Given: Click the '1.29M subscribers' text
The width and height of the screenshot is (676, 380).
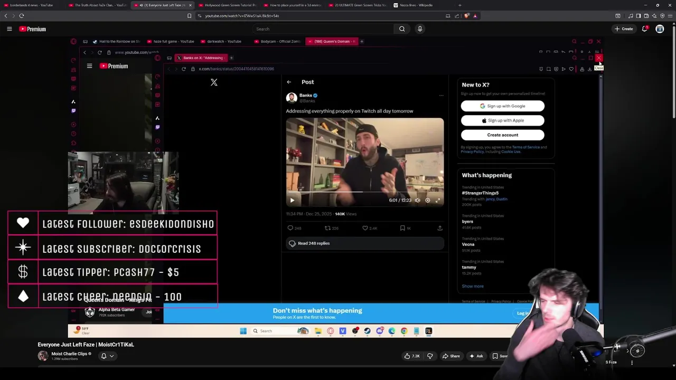Looking at the screenshot, I should click(x=65, y=359).
